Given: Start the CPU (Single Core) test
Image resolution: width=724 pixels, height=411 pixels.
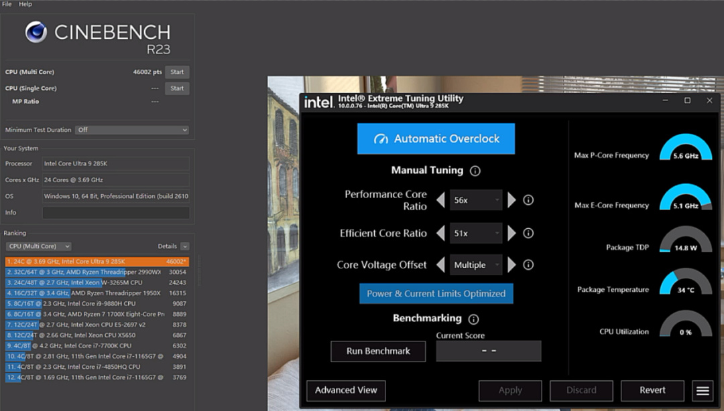Looking at the screenshot, I should coord(177,88).
